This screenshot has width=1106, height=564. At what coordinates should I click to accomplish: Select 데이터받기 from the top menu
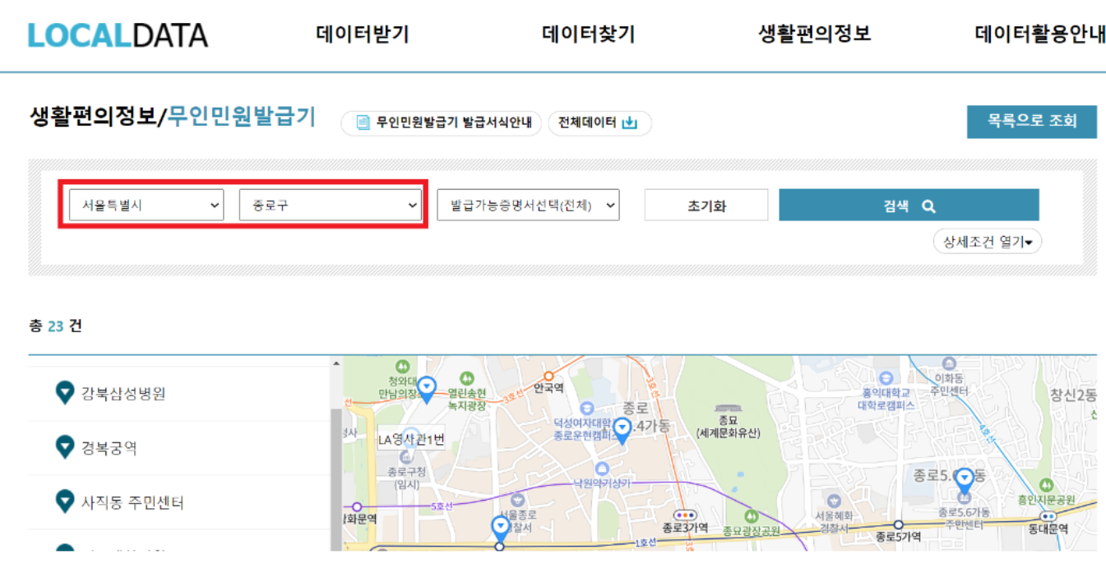coord(364,33)
